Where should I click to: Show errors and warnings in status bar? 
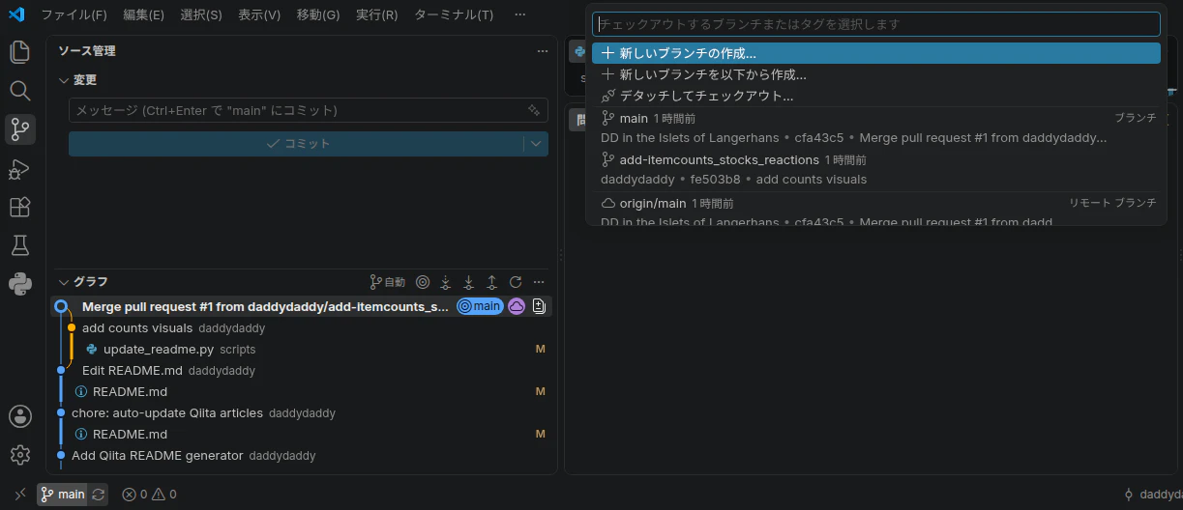(149, 494)
